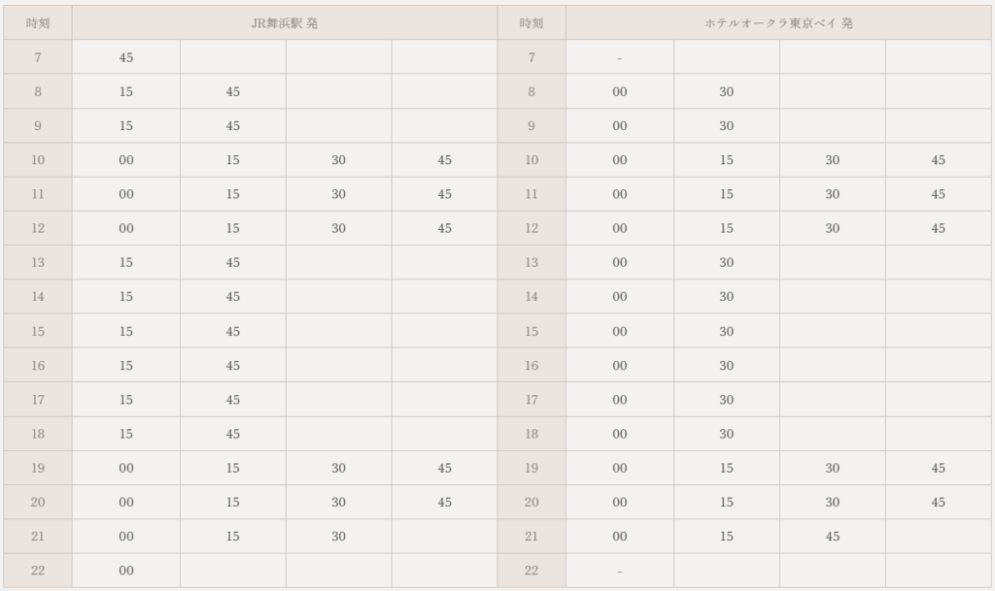Pick the 11:30 departure from ホテルオークラ東京ベイ

pyautogui.click(x=833, y=194)
